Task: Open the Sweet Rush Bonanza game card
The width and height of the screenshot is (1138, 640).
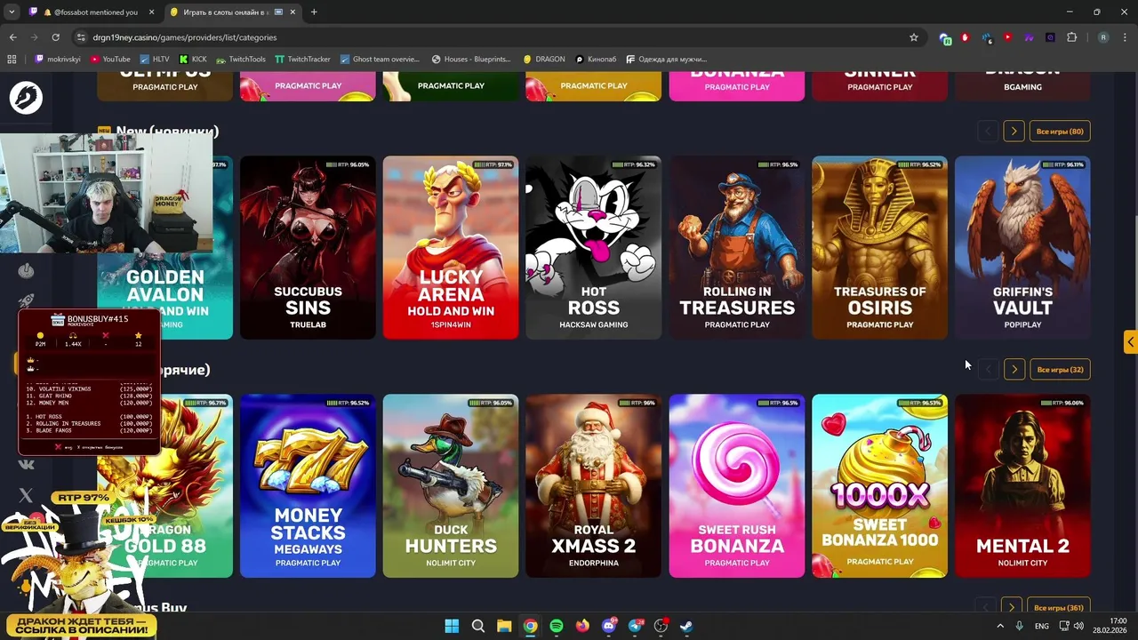Action: (737, 486)
